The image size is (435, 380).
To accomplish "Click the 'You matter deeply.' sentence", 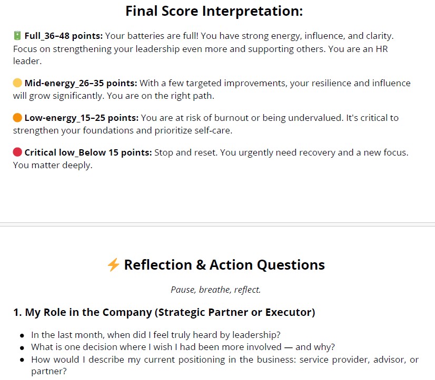I will [53, 165].
